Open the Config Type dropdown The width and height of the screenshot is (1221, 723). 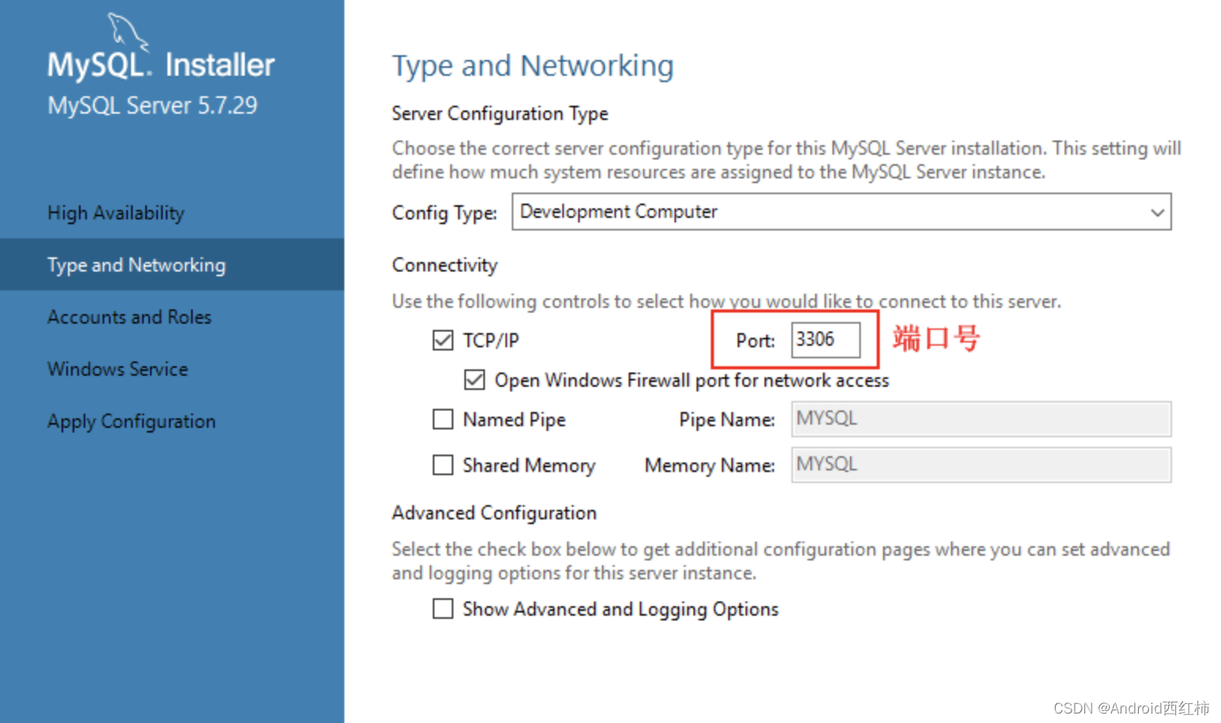(x=840, y=212)
